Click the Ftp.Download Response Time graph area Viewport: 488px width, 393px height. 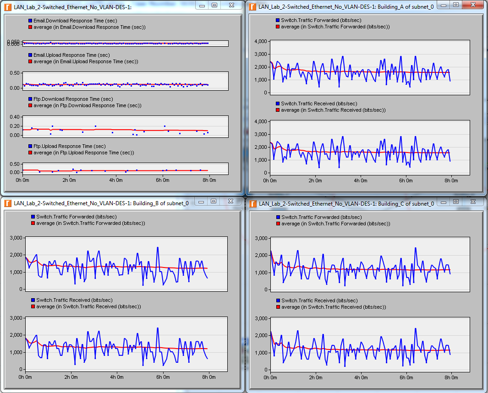tap(126, 126)
